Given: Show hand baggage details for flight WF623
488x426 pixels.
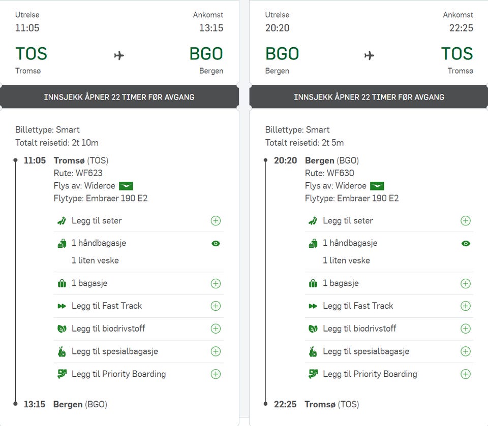Looking at the screenshot, I should (216, 244).
